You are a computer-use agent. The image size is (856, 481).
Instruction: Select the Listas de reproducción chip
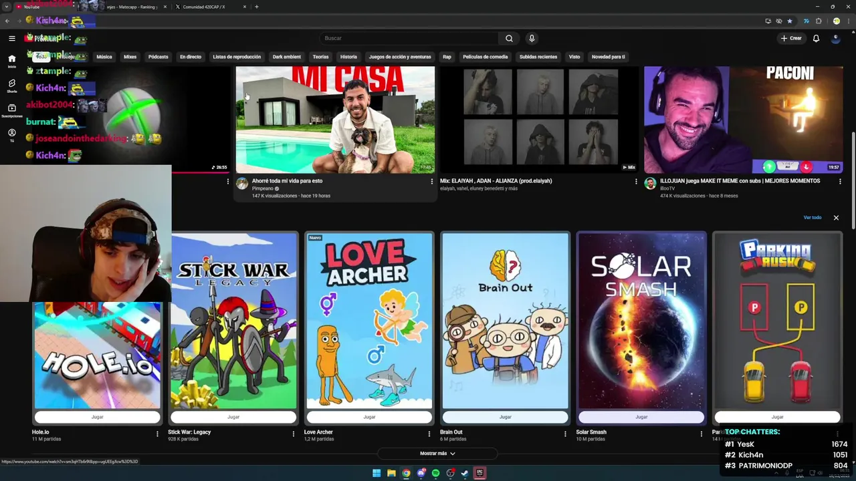pyautogui.click(x=237, y=57)
